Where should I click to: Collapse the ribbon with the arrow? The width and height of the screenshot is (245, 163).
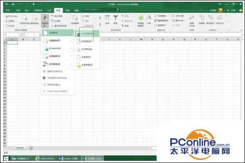(x=241, y=30)
